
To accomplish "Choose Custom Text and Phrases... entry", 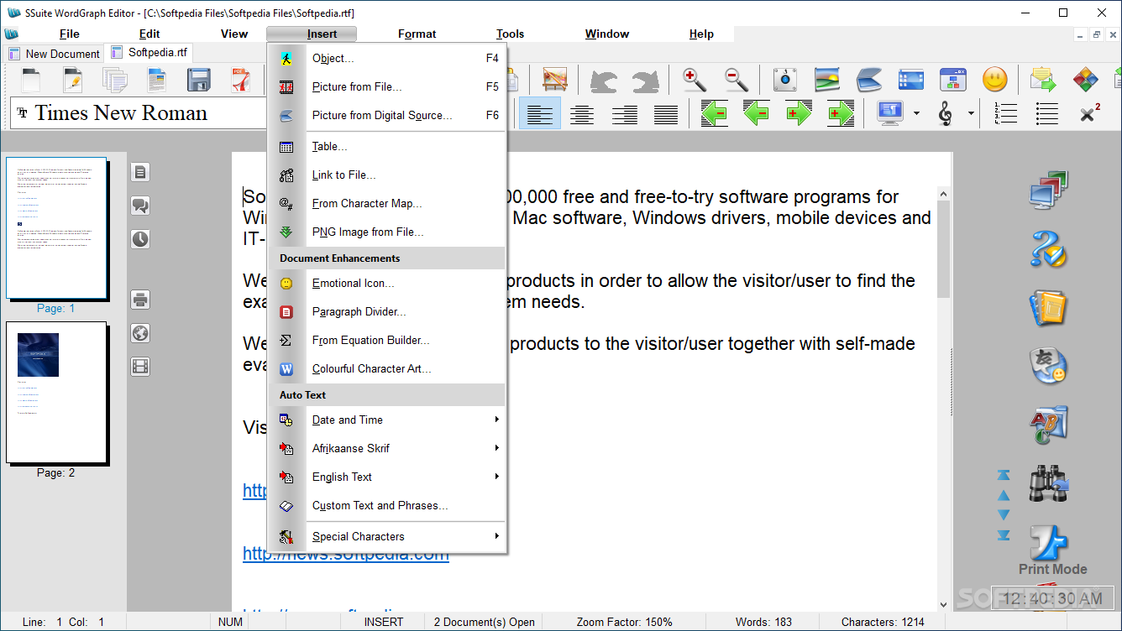I will point(387,505).
